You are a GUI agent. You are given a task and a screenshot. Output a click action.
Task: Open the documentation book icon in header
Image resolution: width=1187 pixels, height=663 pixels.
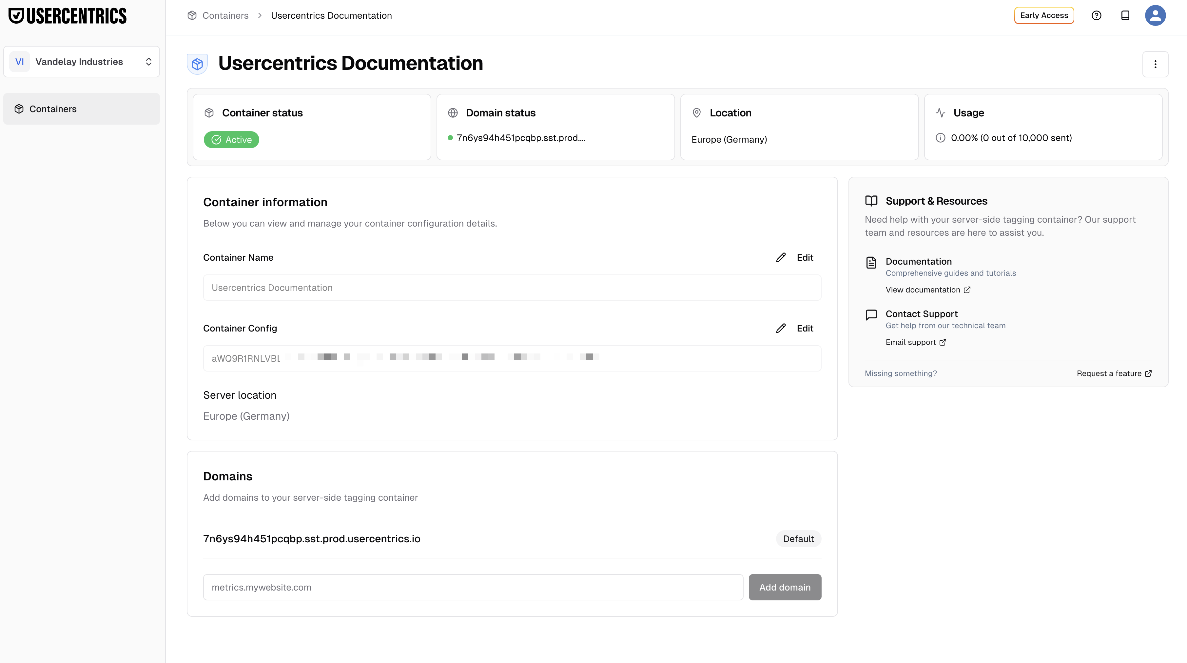tap(1125, 15)
